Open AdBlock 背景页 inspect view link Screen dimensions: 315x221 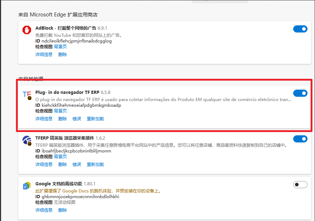(60, 47)
